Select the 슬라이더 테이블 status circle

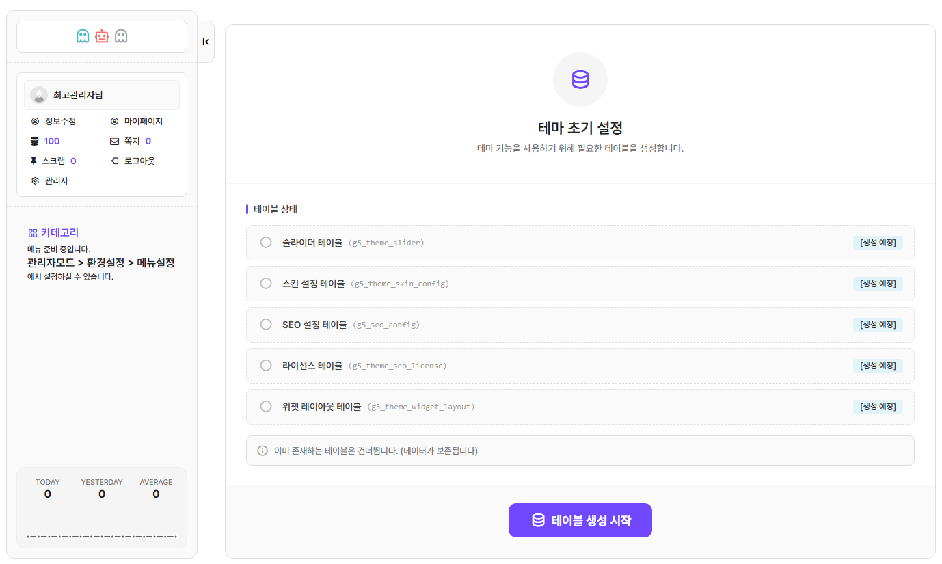[266, 242]
